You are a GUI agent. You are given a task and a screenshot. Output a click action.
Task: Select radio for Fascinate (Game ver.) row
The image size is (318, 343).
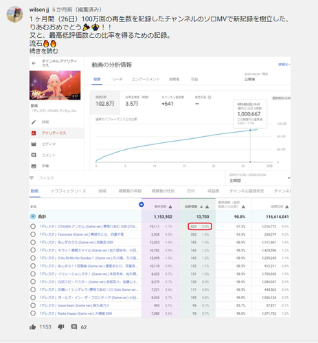(x=33, y=234)
